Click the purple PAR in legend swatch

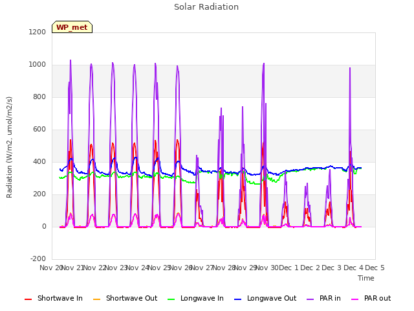click(310, 299)
